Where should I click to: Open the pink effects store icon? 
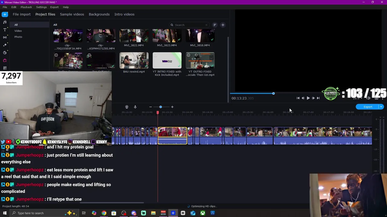pyautogui.click(x=5, y=60)
